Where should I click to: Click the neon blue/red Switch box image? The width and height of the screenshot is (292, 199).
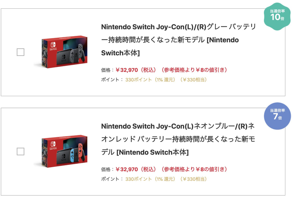tap(62, 151)
